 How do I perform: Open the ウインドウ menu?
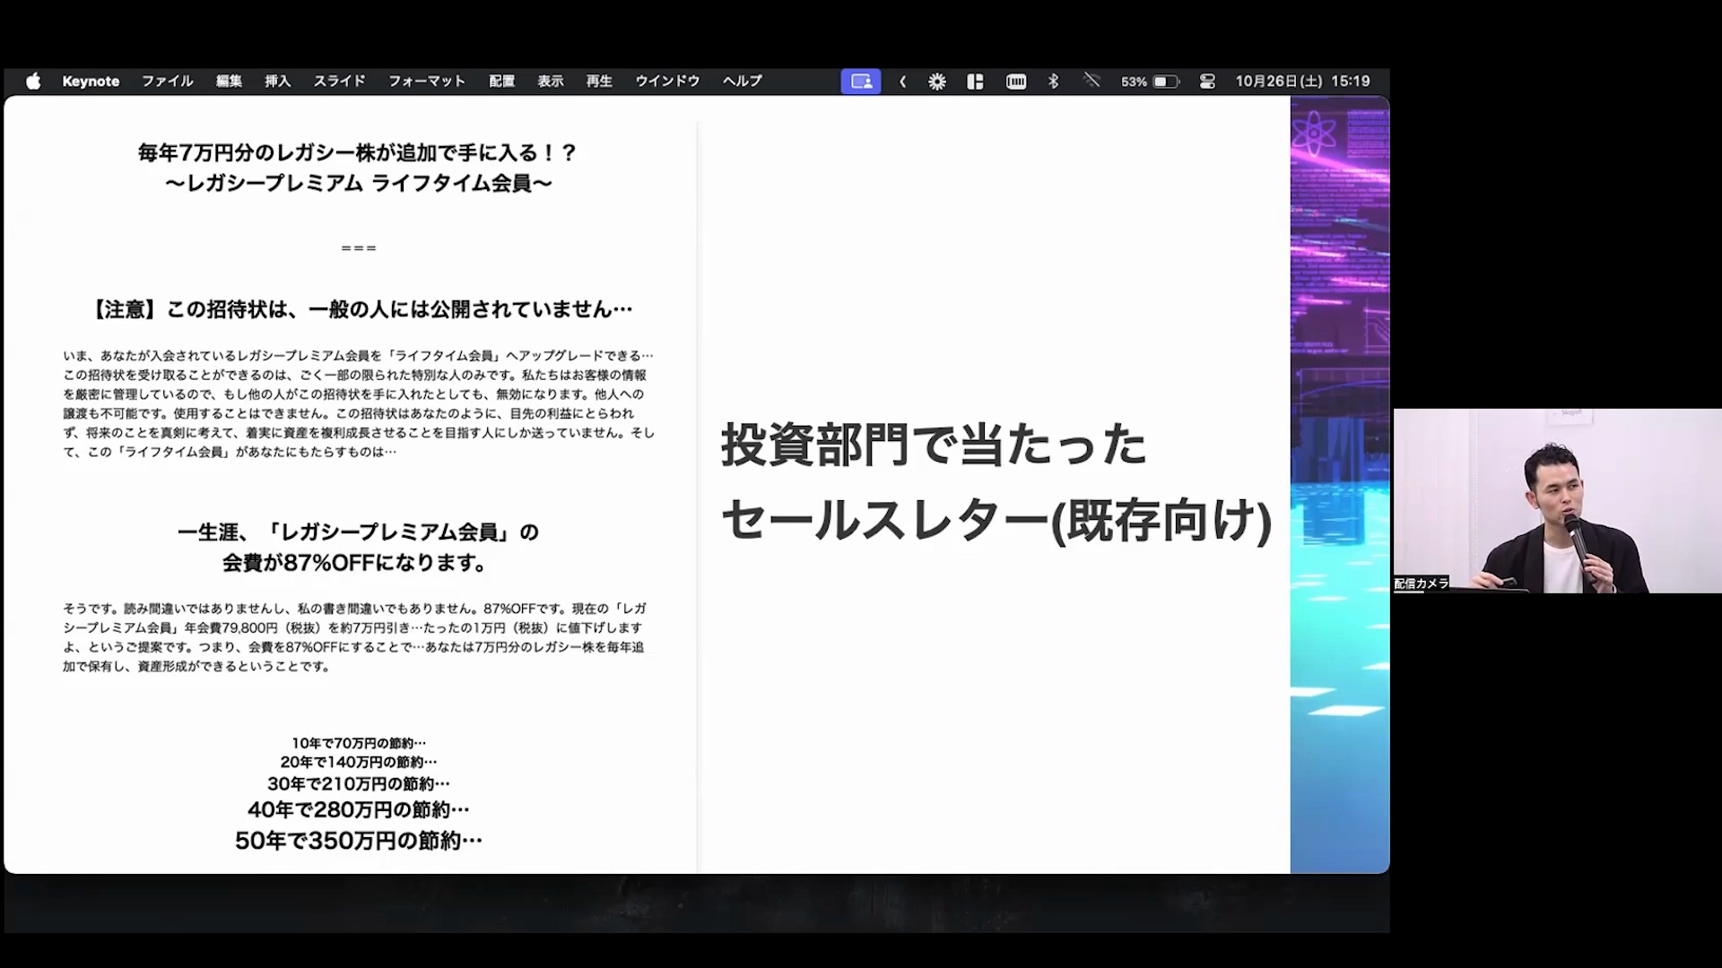(667, 82)
